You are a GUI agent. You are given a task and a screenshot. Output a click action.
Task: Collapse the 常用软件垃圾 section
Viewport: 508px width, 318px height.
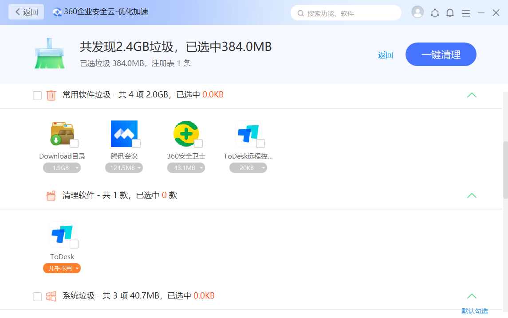point(472,95)
